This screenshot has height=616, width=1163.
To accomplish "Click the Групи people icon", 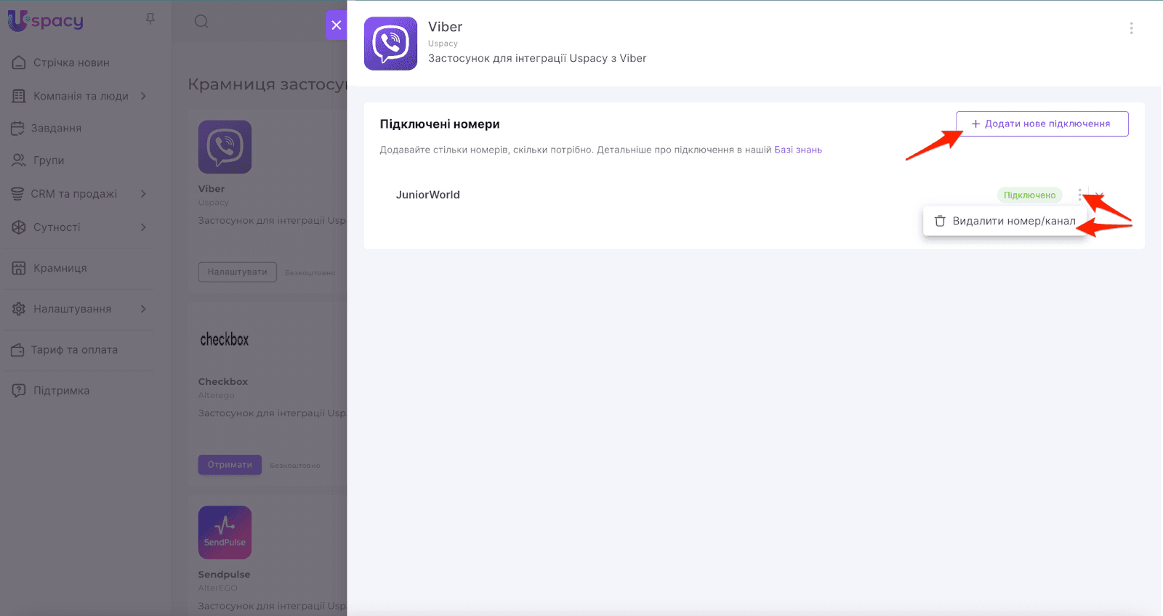I will point(19,160).
